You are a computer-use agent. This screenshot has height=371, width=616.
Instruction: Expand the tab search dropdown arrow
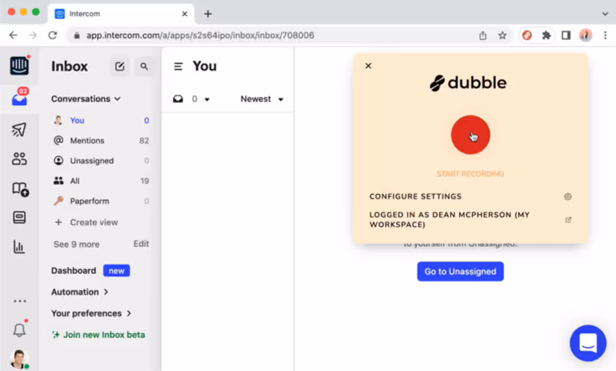[x=605, y=14]
